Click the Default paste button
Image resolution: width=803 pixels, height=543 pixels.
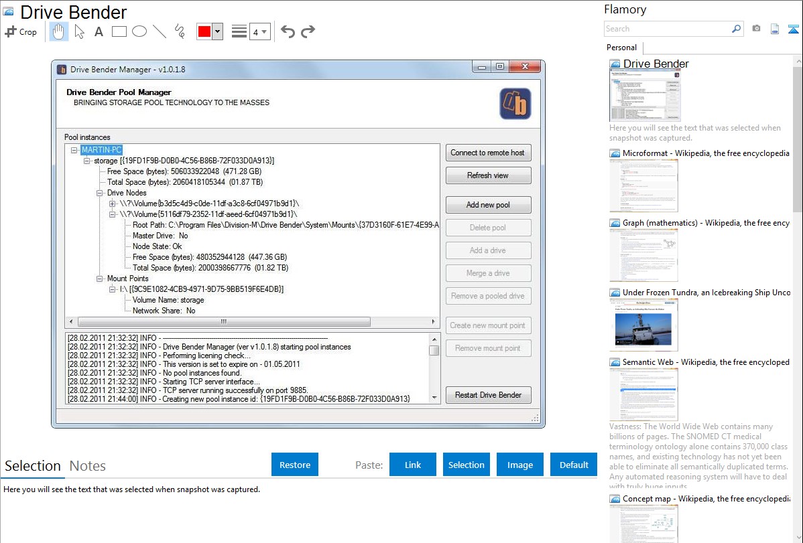pyautogui.click(x=574, y=465)
